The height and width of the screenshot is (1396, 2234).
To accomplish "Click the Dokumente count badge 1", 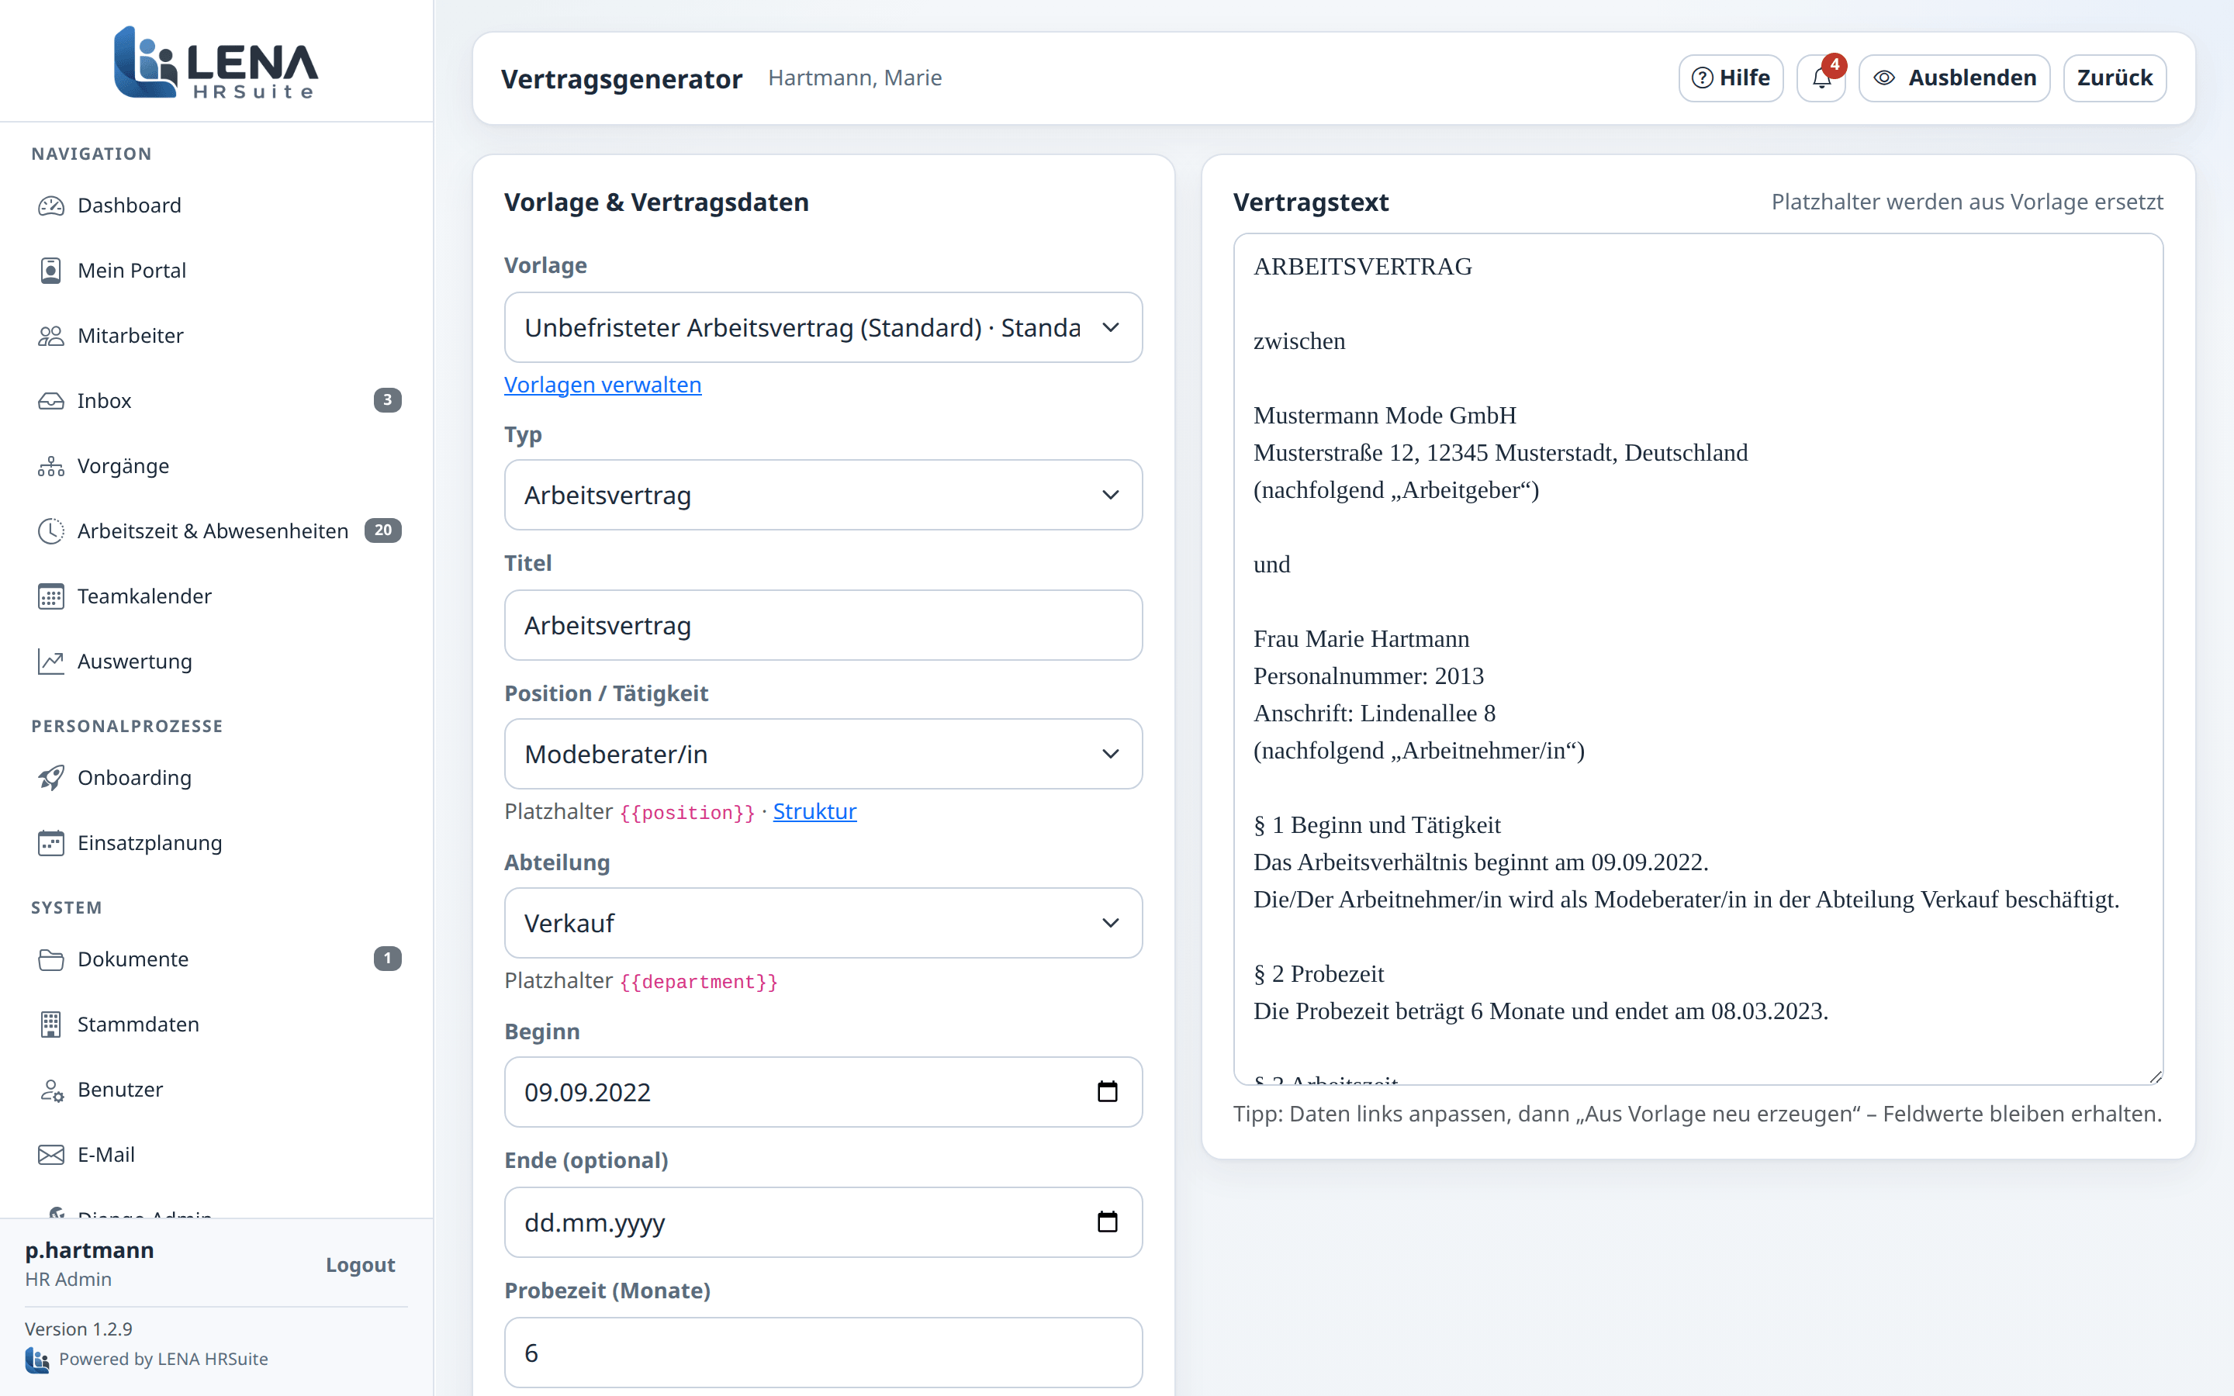I will (x=387, y=959).
